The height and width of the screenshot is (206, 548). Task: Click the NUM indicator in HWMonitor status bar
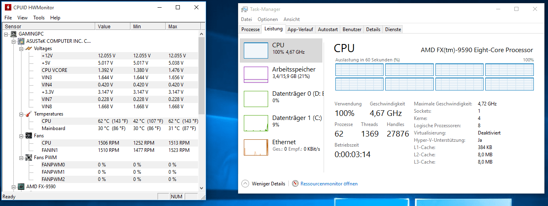pos(177,197)
